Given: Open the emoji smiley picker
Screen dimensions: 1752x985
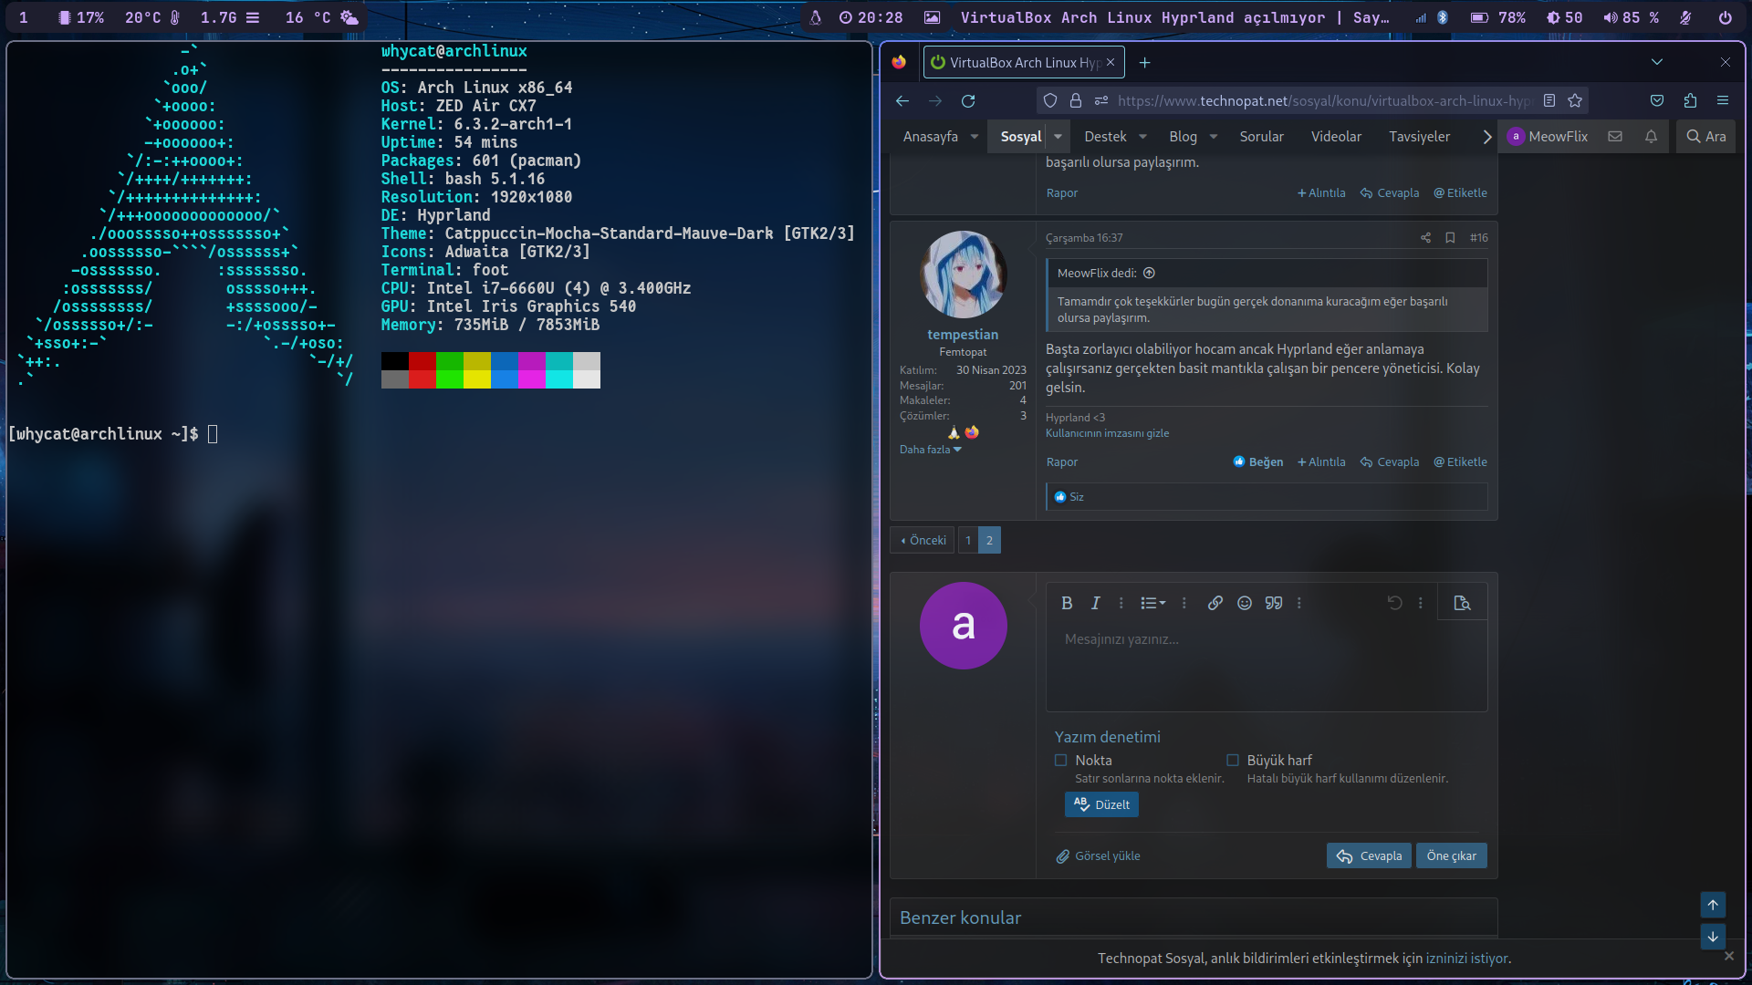Looking at the screenshot, I should click(1244, 603).
